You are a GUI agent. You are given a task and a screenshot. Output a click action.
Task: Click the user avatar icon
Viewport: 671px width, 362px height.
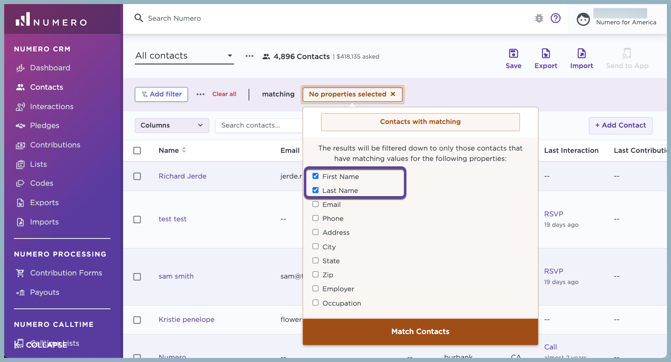click(583, 19)
